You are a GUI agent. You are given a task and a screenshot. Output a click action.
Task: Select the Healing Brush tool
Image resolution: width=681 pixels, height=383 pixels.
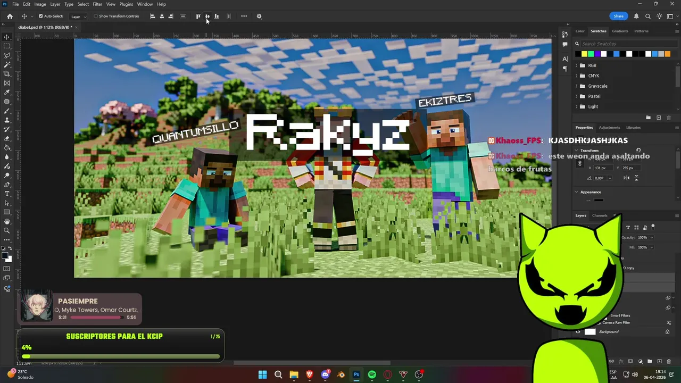click(x=7, y=102)
